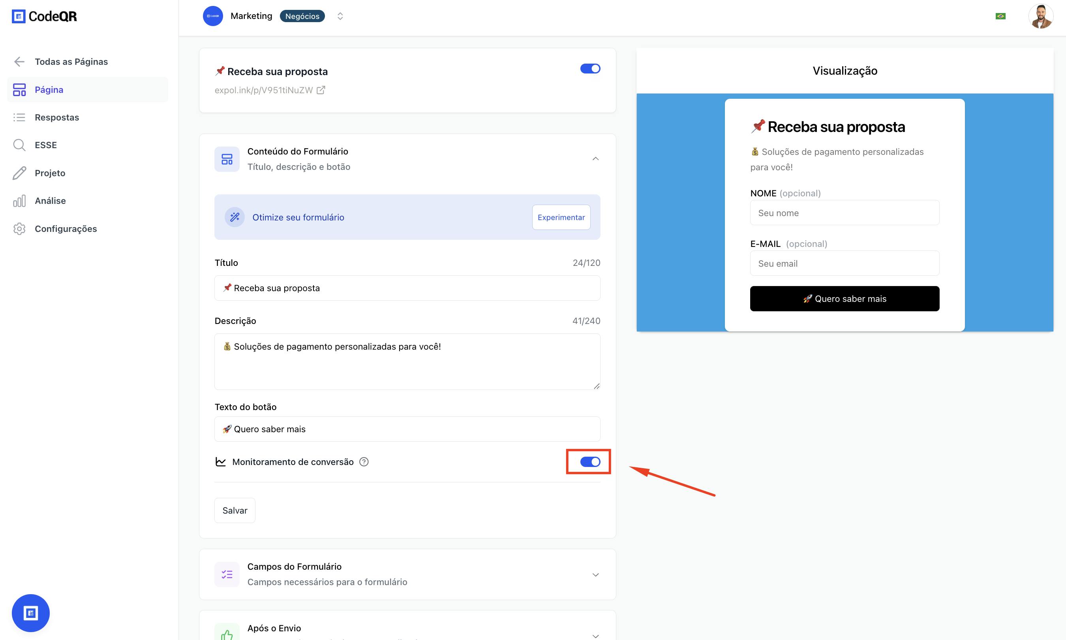Click the Monitoramento de conversão label
1066x640 pixels.
coord(293,462)
